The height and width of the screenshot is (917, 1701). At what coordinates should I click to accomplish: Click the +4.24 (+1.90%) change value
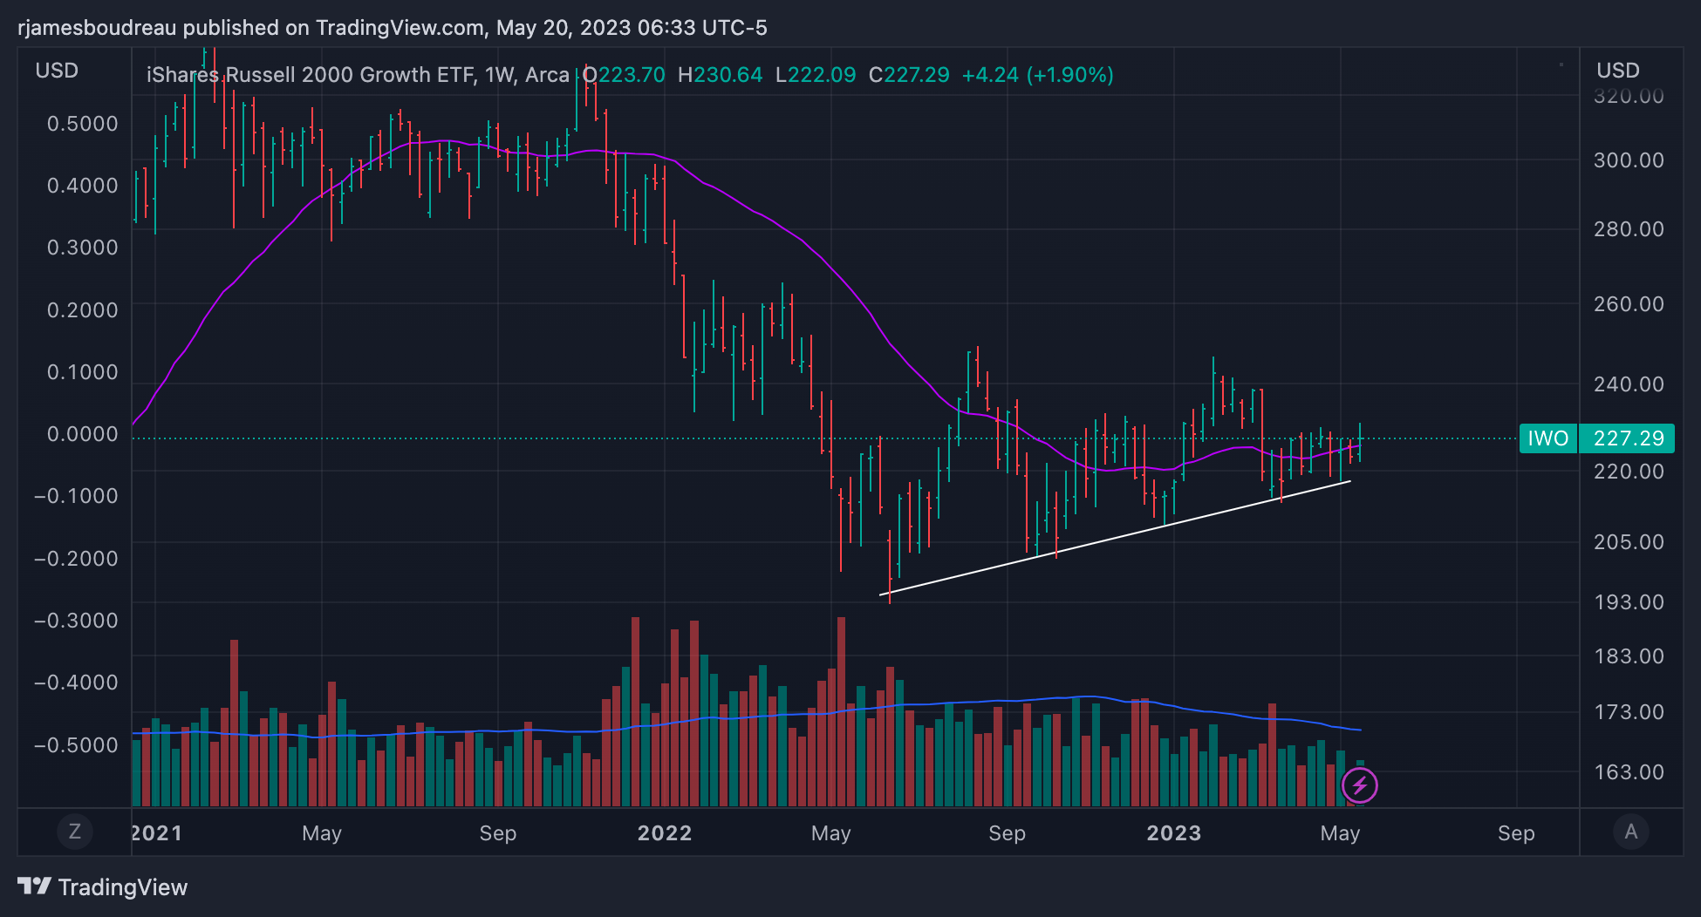(x=1038, y=75)
